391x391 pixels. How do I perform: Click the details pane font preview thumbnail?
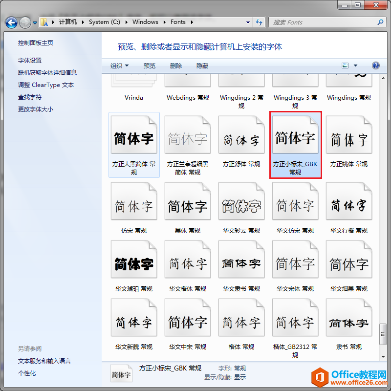click(121, 373)
